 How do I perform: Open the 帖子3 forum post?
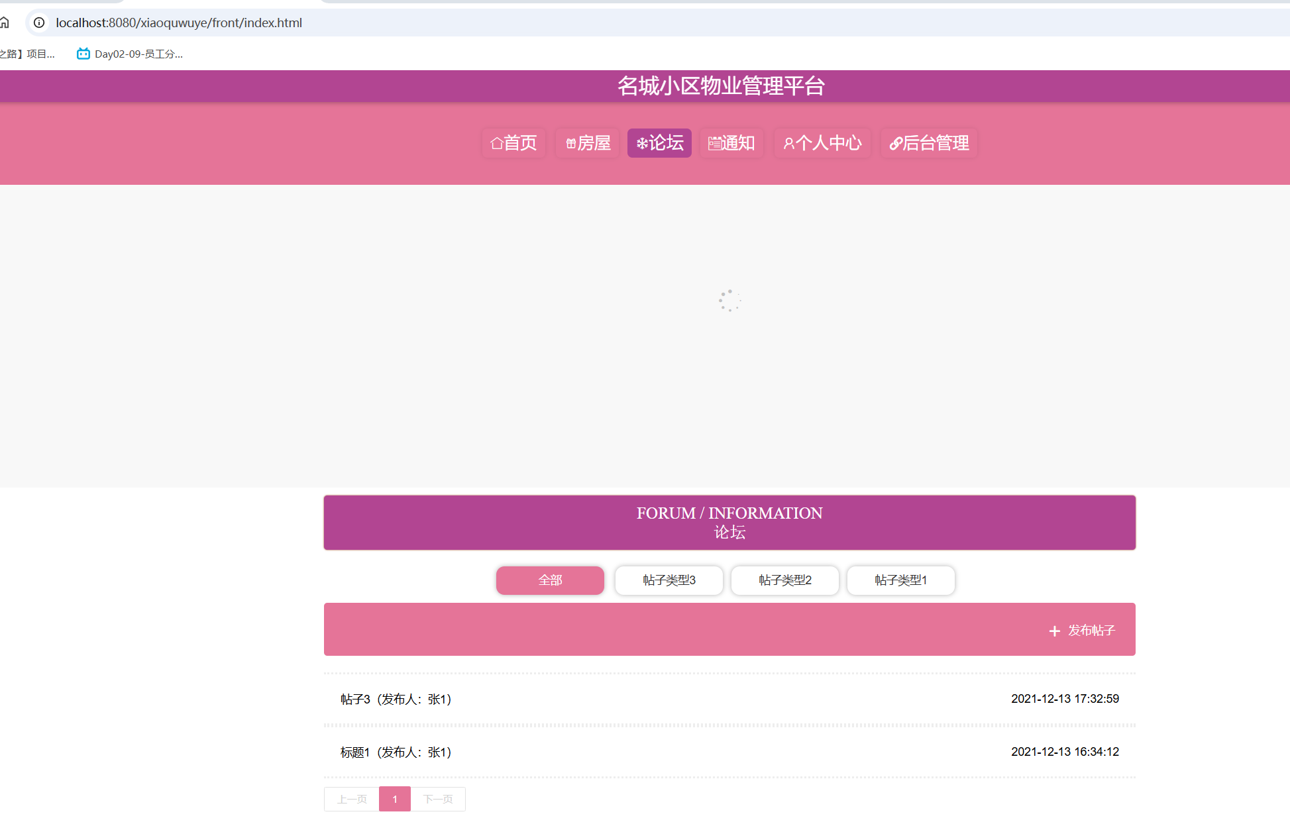coord(396,699)
